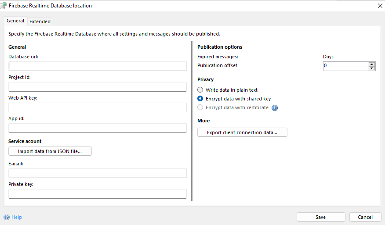
Task: Close the Firebase Realtime Database location dialog
Action: click(380, 6)
